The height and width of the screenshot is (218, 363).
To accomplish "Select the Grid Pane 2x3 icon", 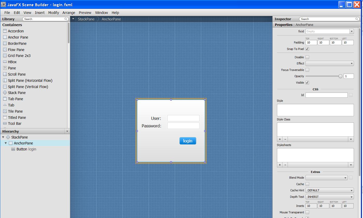I will pyautogui.click(x=5, y=56).
